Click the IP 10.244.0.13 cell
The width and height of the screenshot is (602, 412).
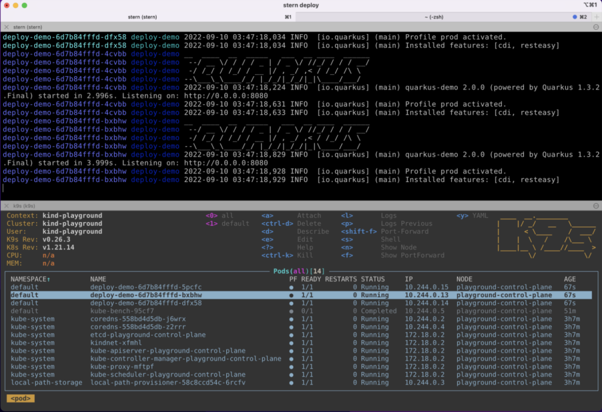click(426, 295)
